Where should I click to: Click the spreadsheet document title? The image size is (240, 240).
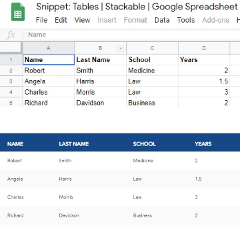tap(137, 7)
